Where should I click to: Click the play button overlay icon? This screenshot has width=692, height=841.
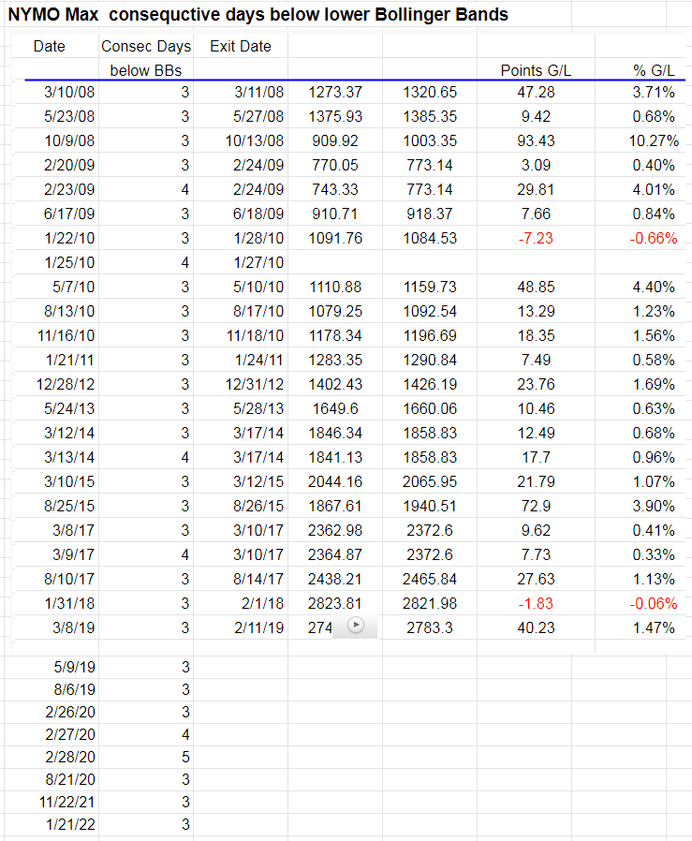pos(355,627)
